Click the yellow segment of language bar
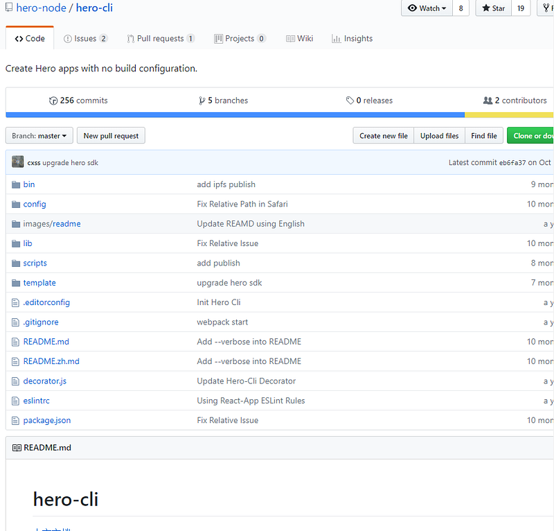The width and height of the screenshot is (554, 531). click(509, 115)
